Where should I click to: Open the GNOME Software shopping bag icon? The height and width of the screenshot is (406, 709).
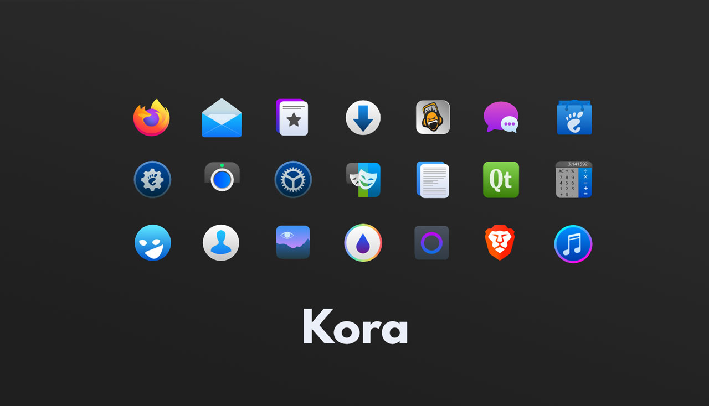point(574,117)
